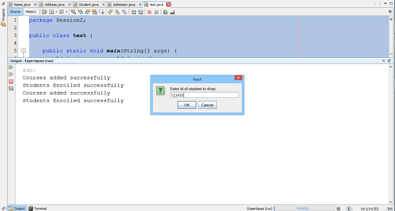
Task: Click the Shift Line Left icon
Action: pos(133,12)
